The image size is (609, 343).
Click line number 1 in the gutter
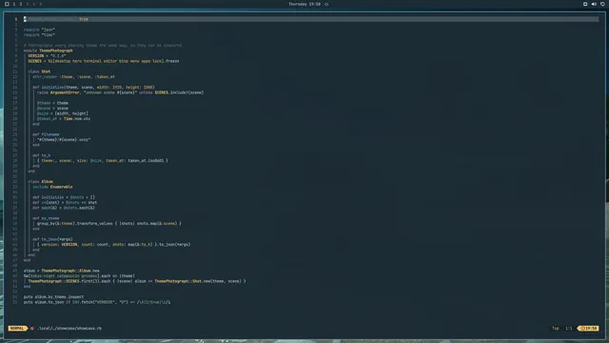pos(16,19)
